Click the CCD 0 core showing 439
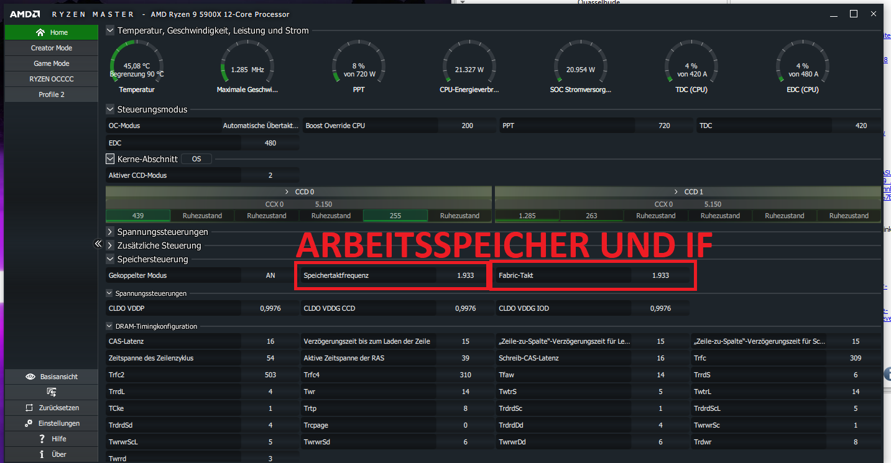 tap(138, 216)
